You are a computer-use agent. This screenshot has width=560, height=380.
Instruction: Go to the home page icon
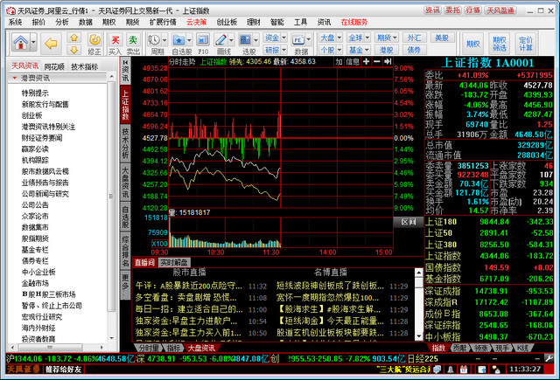point(21,43)
